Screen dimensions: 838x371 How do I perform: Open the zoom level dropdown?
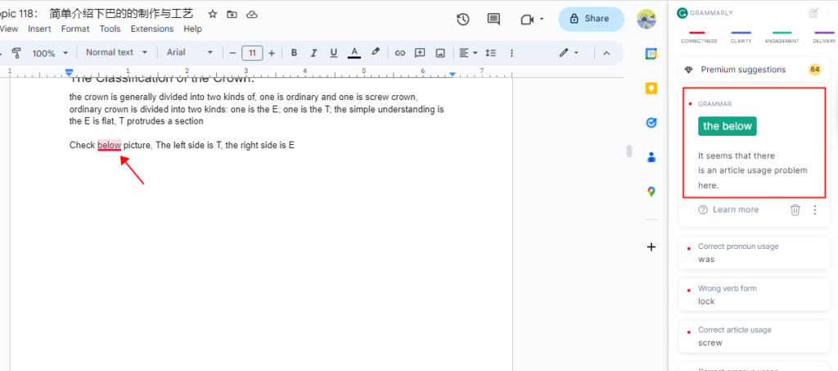(51, 53)
